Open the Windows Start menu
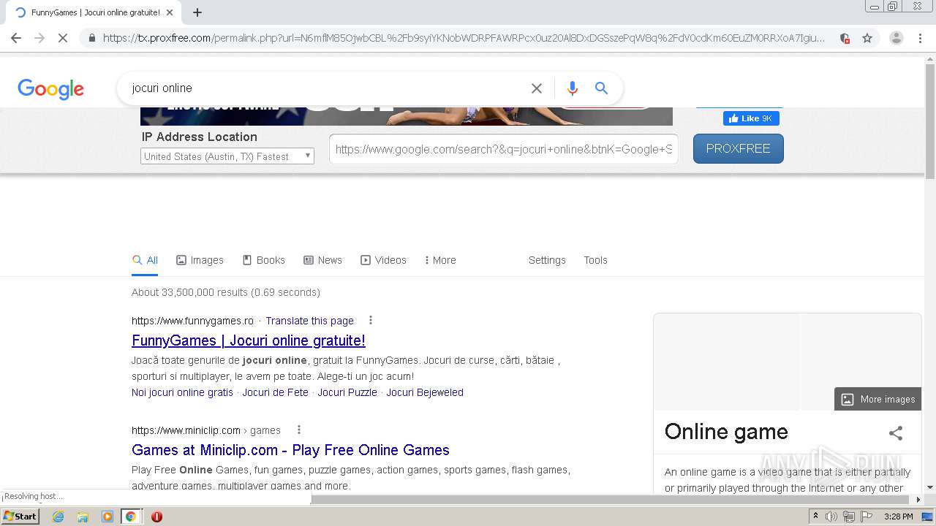Screen dimensions: 936x526 tap(20, 517)
